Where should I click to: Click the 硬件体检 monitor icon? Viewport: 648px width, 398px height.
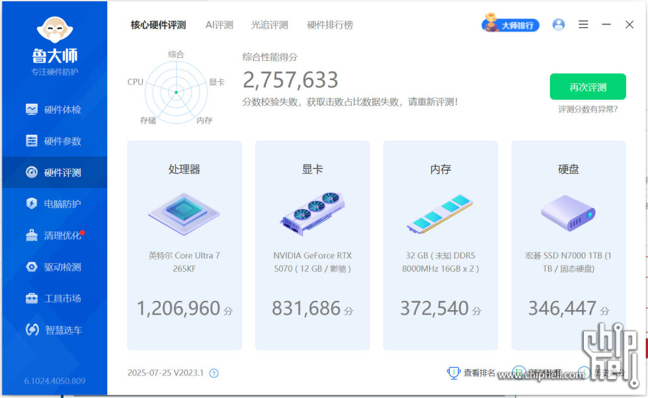(32, 110)
